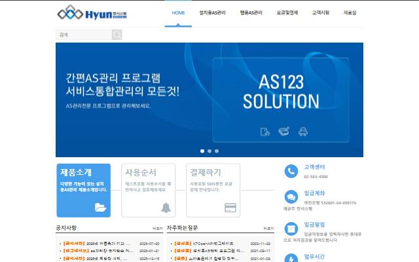Open the 요금및결제 menu

pos(287,12)
